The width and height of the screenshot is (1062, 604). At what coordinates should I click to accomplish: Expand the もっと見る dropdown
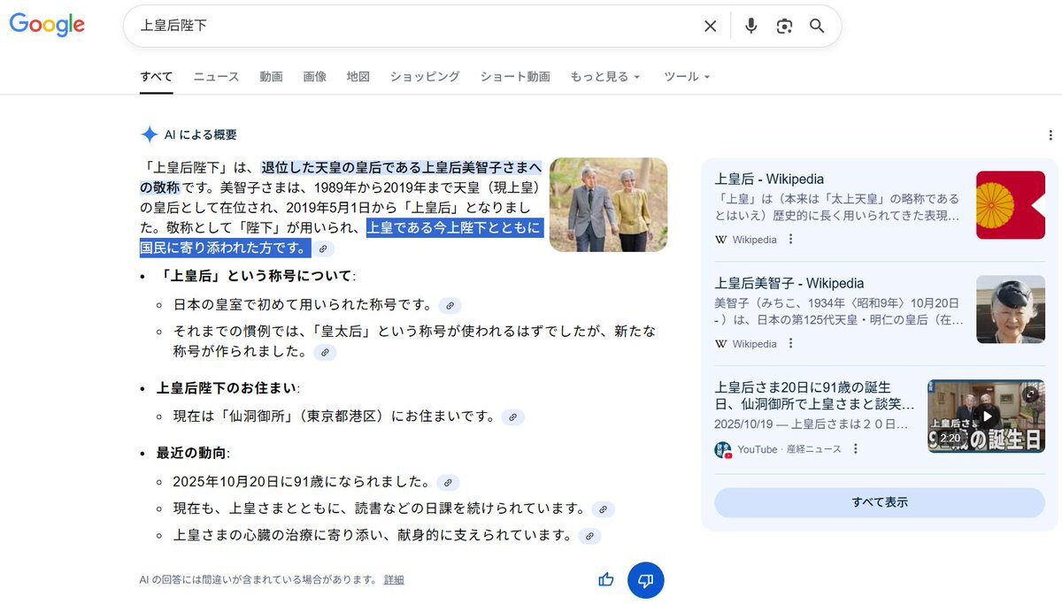click(x=604, y=77)
